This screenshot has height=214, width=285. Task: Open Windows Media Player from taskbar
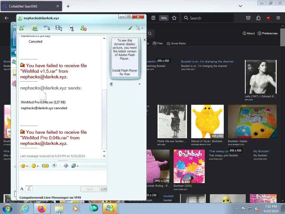click(x=76, y=208)
